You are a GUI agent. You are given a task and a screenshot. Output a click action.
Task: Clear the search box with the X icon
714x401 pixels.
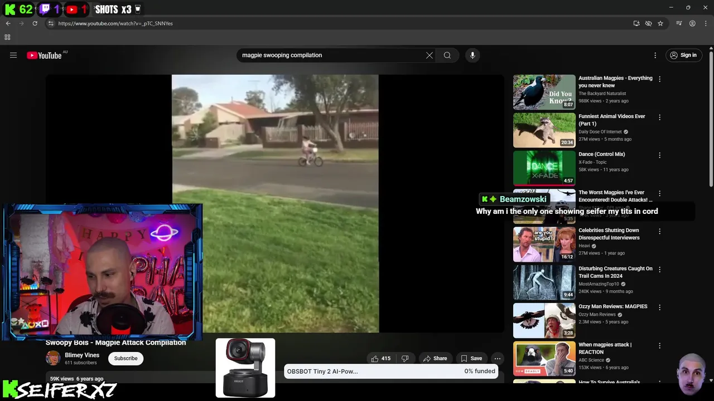[430, 55]
